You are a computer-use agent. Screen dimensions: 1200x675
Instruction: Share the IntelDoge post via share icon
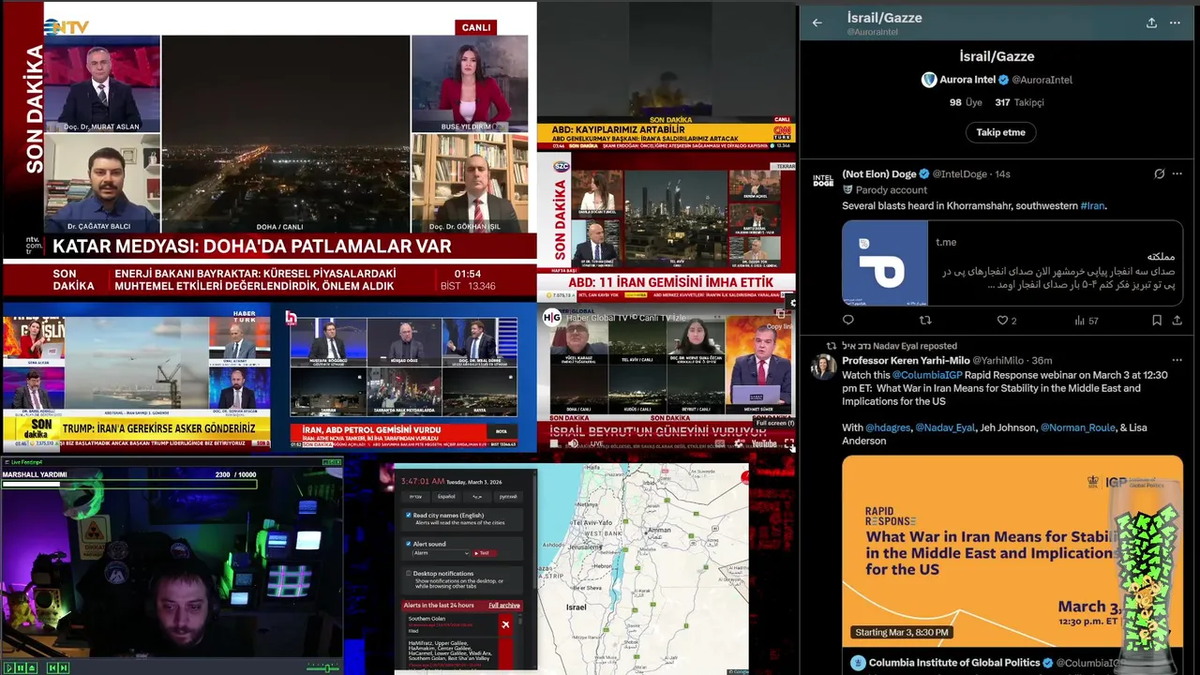[1177, 321]
